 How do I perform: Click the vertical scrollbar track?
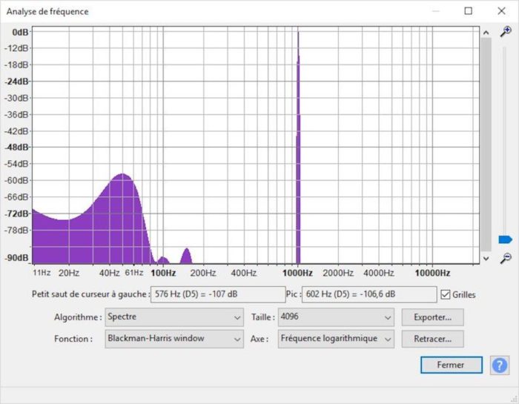(x=486, y=145)
